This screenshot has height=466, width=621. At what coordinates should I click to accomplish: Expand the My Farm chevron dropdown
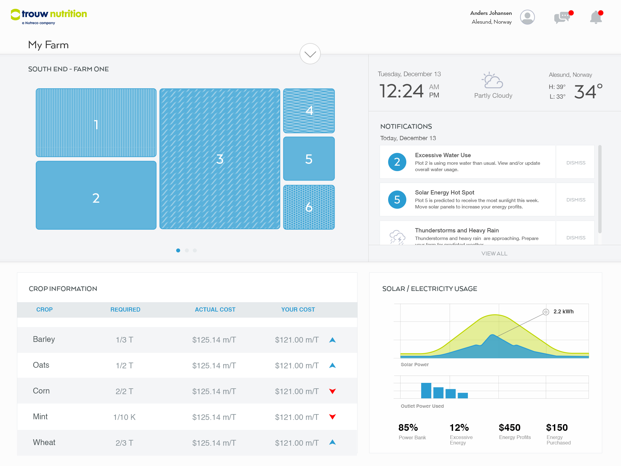(x=310, y=54)
